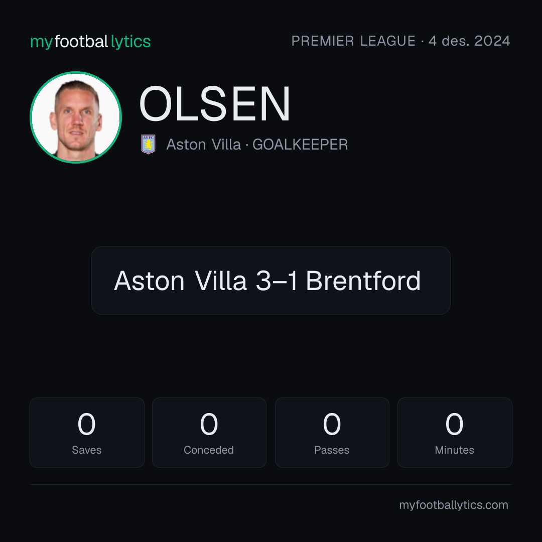The height and width of the screenshot is (542, 542).
Task: Click the 3–1 scoreline text
Action: (x=277, y=281)
